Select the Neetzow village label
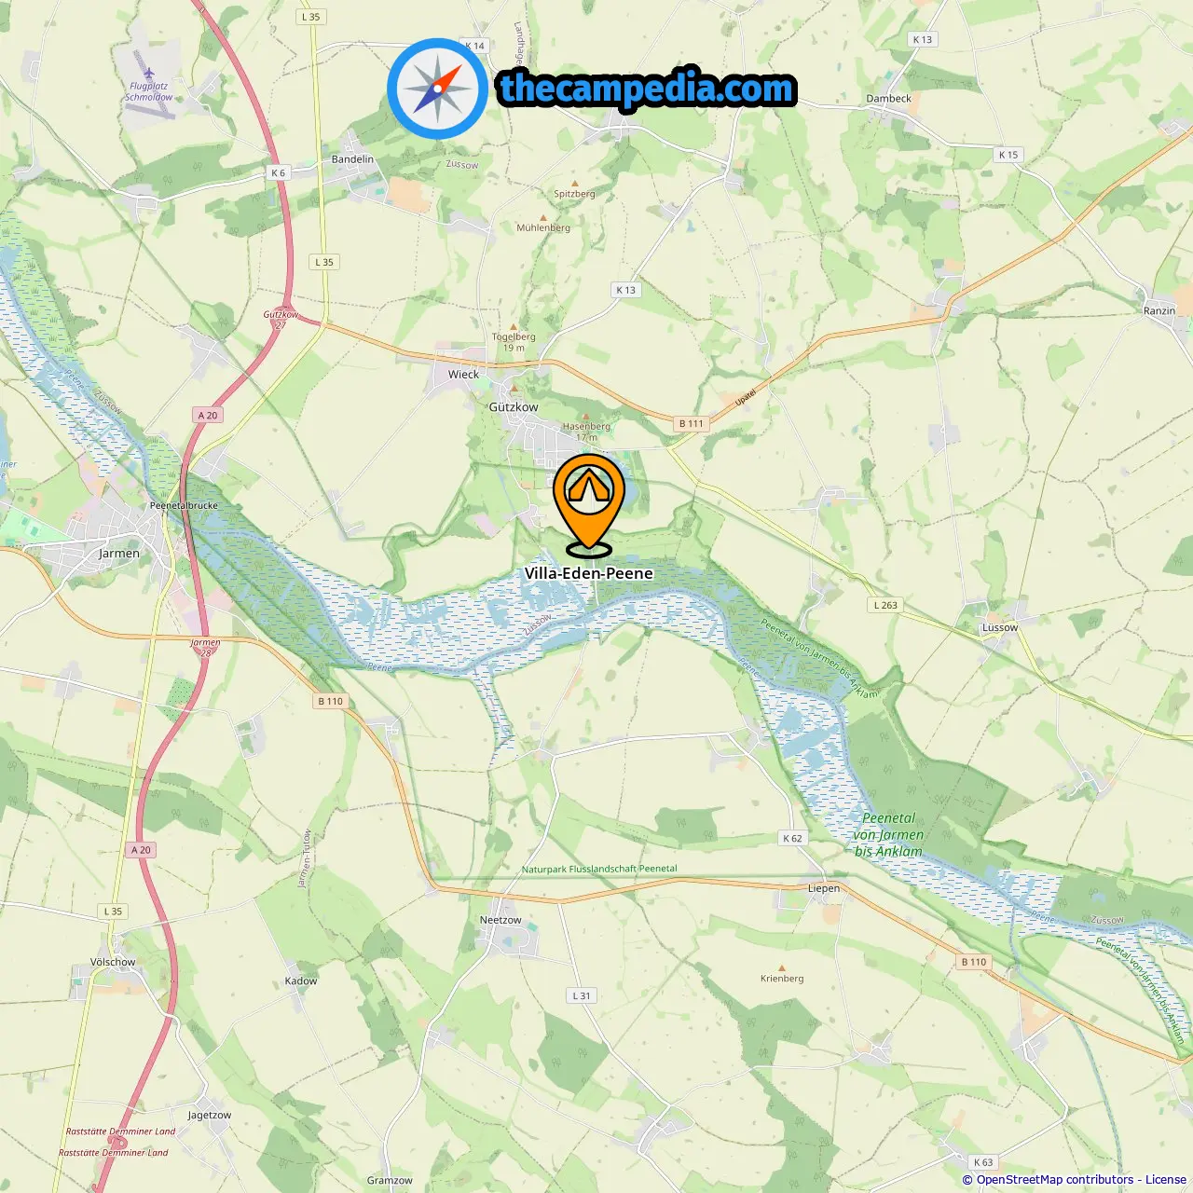1193x1193 pixels. point(501,920)
